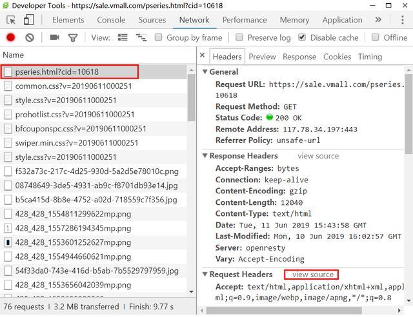Click icon of 08748649 jpg request
This screenshot has height=317, width=413.
8,186
